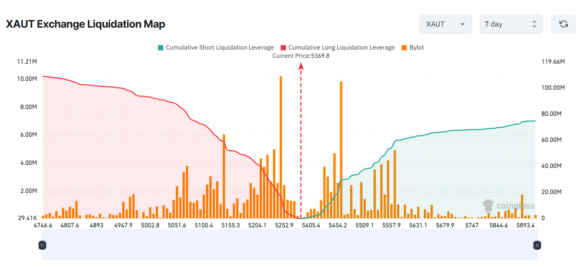582x267 pixels.
Task: Select the tall orange bar near 5454.2
Action: [x=341, y=149]
